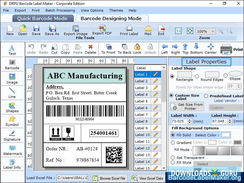Select the Ellipse label shape
This screenshot has width=244, height=183.
[225, 76]
